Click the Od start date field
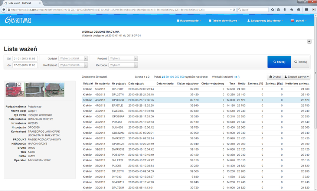 coord(25,58)
